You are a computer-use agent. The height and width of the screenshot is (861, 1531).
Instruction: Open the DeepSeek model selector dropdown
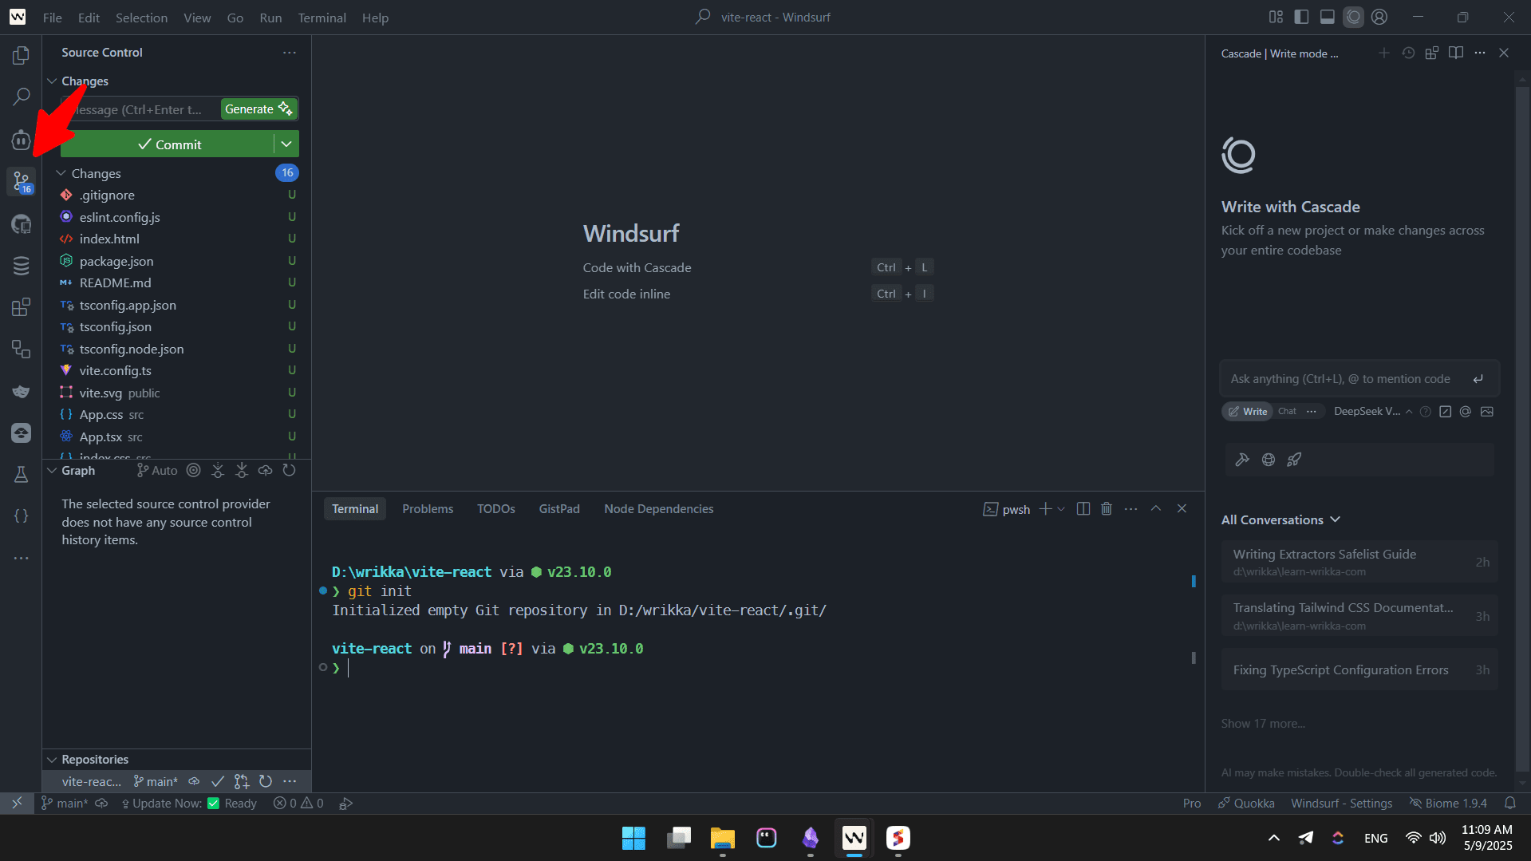(x=1372, y=412)
